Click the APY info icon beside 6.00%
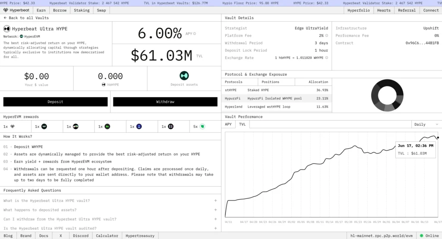 coord(194,34)
